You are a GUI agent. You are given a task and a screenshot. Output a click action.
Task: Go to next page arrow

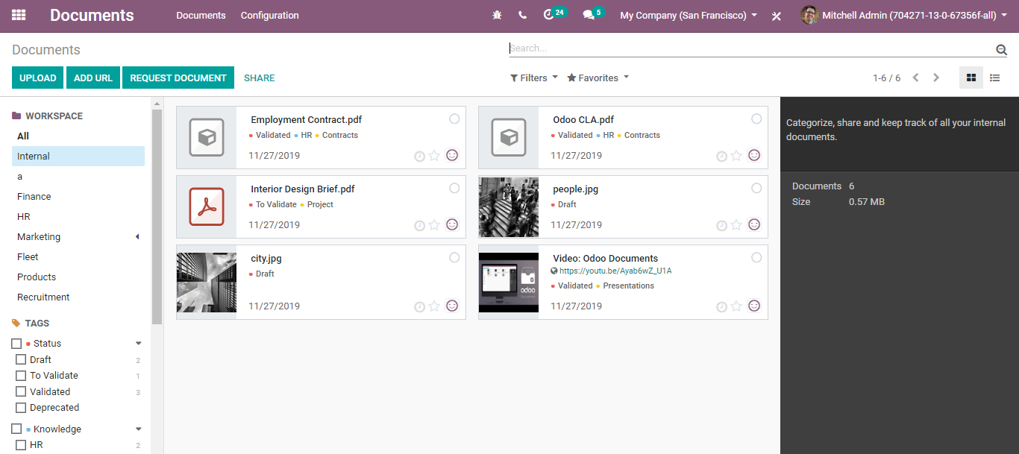click(936, 78)
